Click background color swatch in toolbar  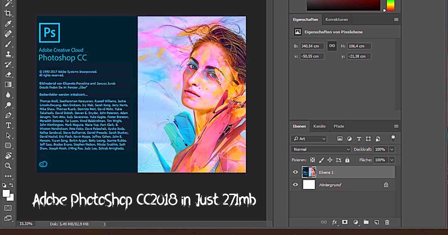12,198
